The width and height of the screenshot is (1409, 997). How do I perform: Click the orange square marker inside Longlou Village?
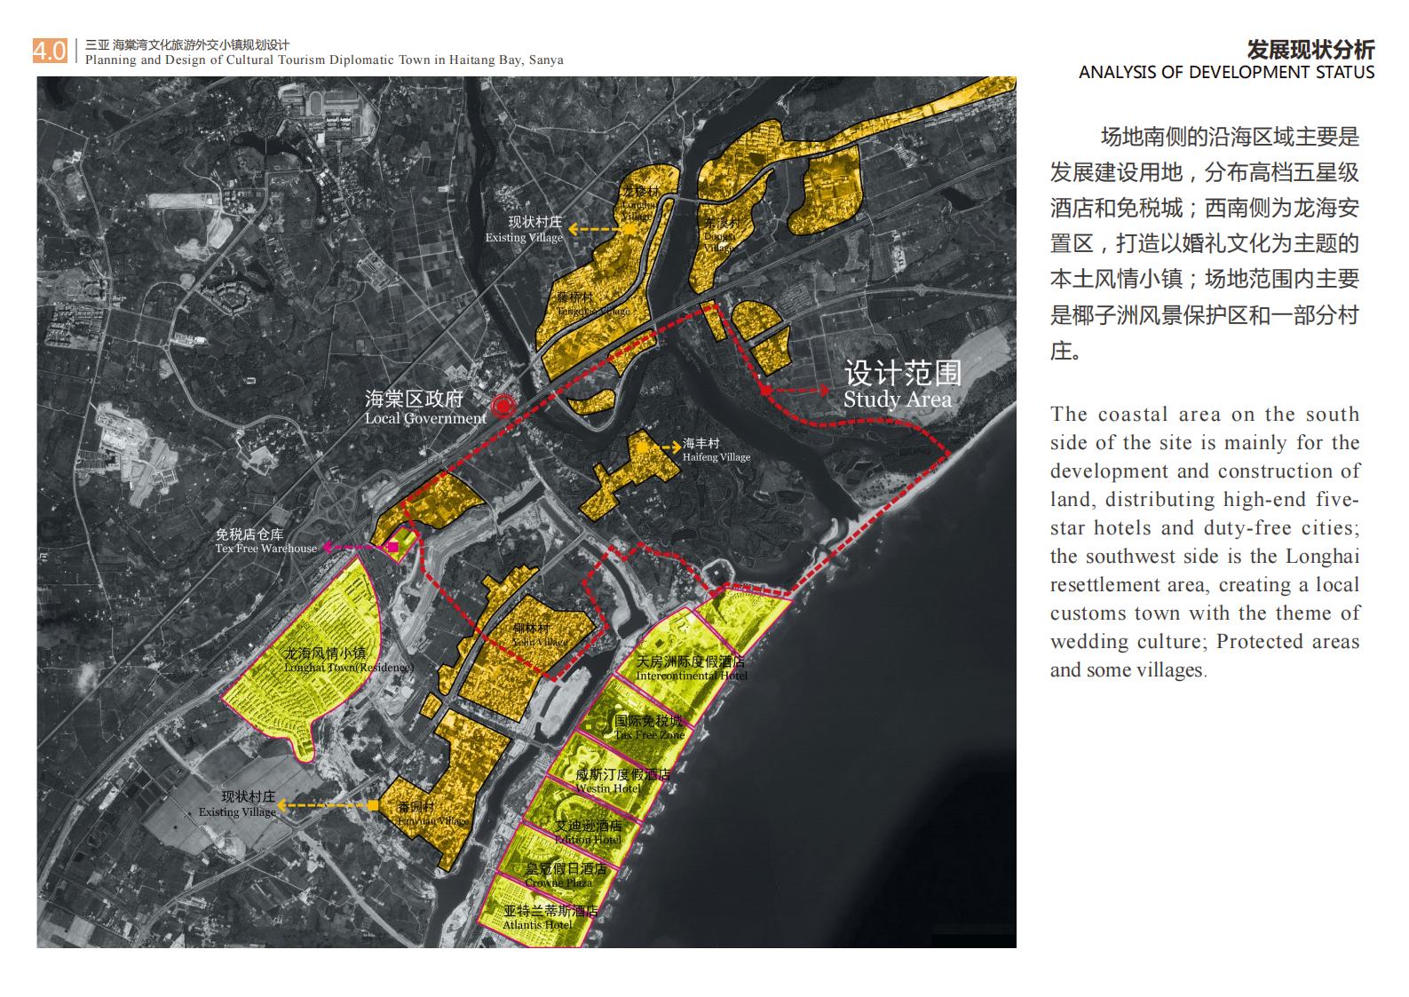click(x=629, y=229)
